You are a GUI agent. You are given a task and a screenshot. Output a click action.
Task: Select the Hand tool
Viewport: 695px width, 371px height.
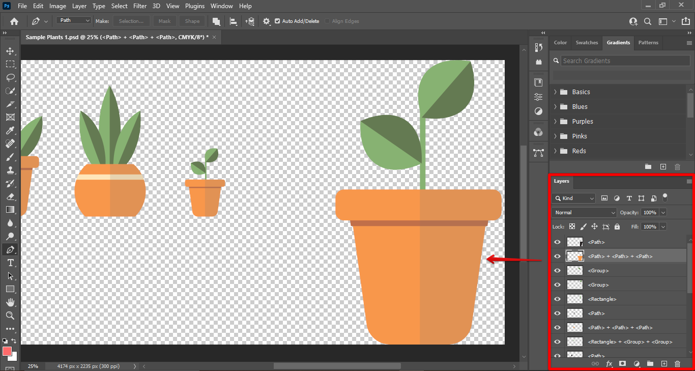(10, 302)
